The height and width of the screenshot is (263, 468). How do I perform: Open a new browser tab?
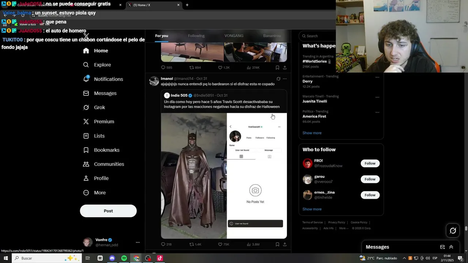tap(187, 5)
